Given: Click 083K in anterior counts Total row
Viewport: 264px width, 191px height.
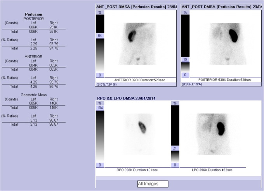Looking at the screenshot, I should [54, 70].
